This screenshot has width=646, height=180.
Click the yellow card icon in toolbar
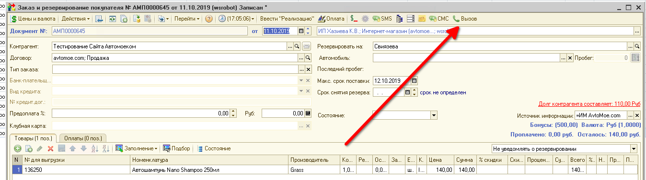(x=422, y=19)
